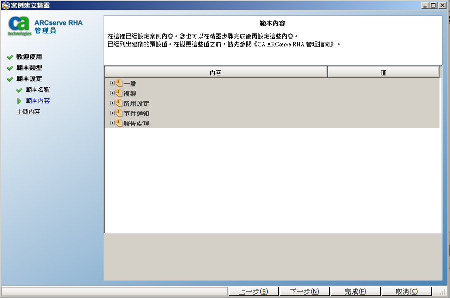
Task: Close the 案例建立精靈 window
Action: (x=442, y=5)
